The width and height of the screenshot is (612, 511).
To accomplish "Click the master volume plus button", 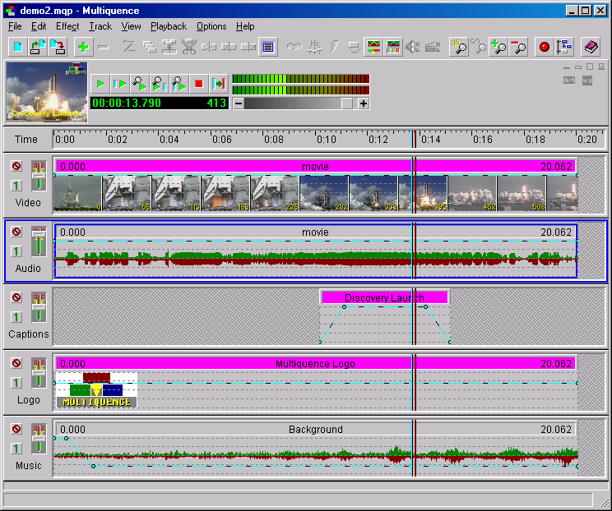I will 364,104.
